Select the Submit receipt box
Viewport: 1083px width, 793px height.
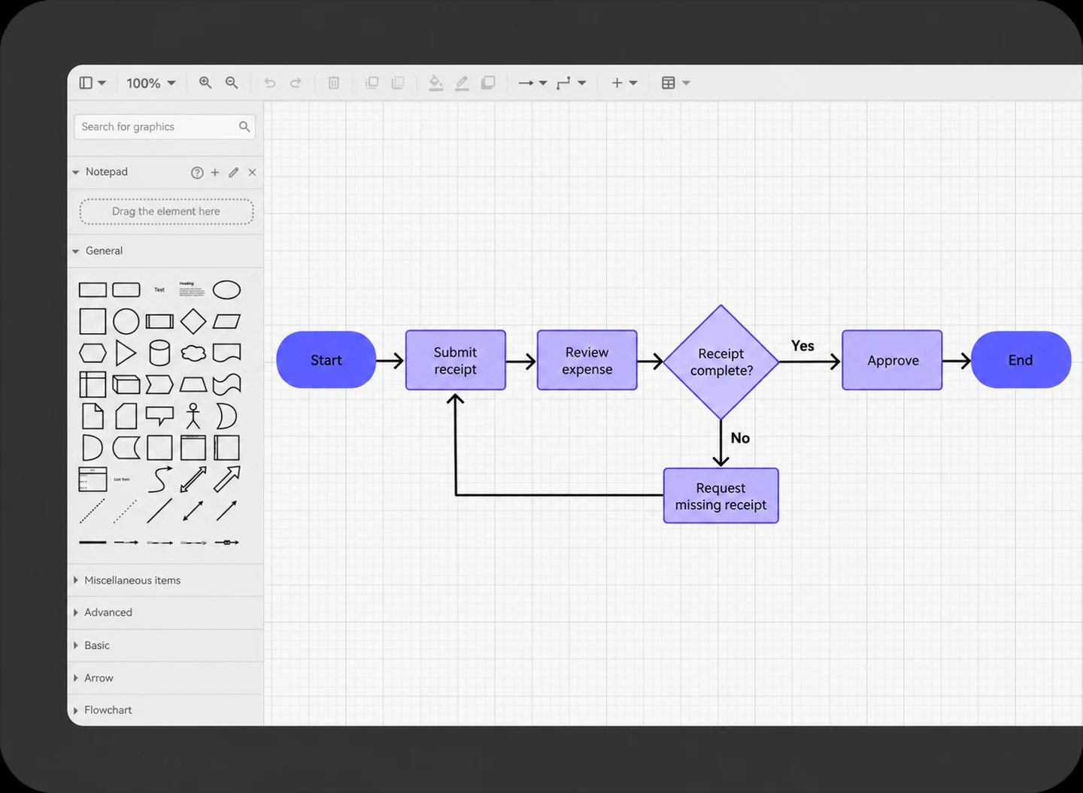[x=456, y=360]
